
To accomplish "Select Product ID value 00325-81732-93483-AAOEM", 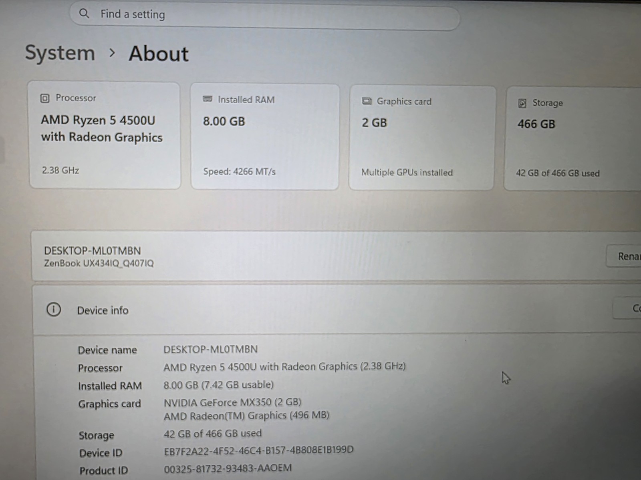I will click(x=228, y=468).
